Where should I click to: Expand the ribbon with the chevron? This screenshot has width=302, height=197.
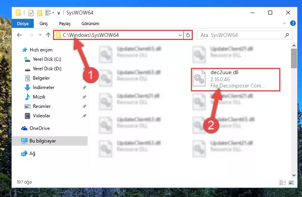click(x=284, y=23)
